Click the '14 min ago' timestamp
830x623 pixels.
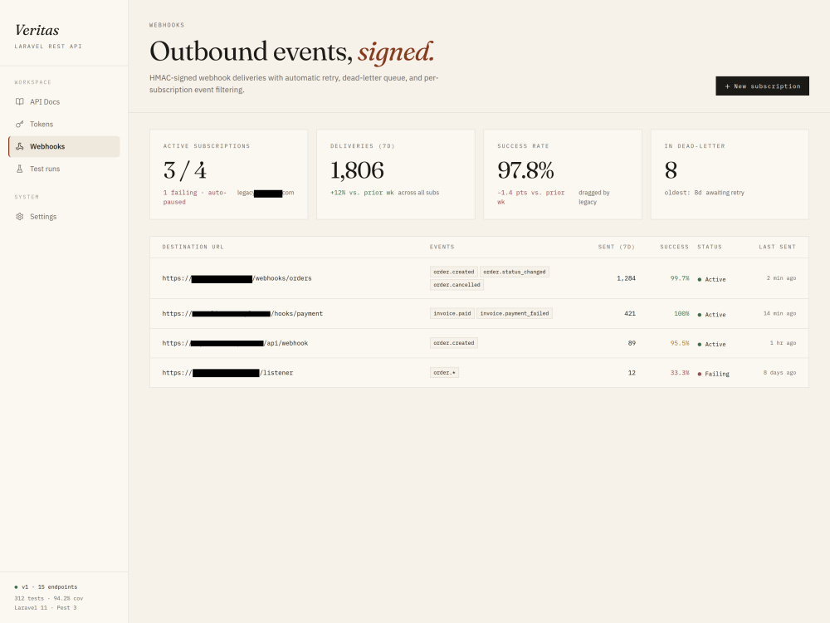[779, 314]
